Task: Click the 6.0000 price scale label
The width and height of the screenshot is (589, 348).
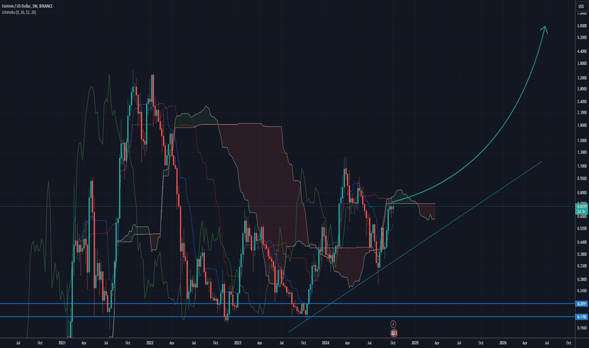Action: [x=582, y=26]
